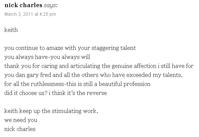Click the line about staggering talent
The height and width of the screenshot is (137, 199).
click(70, 48)
